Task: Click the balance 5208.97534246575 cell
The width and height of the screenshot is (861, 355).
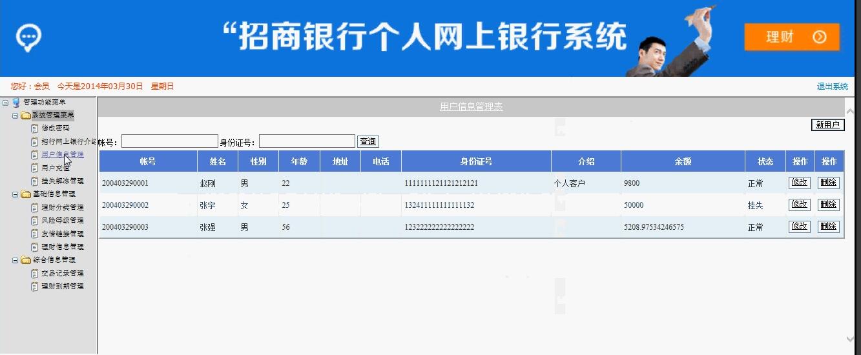Action: (683, 227)
